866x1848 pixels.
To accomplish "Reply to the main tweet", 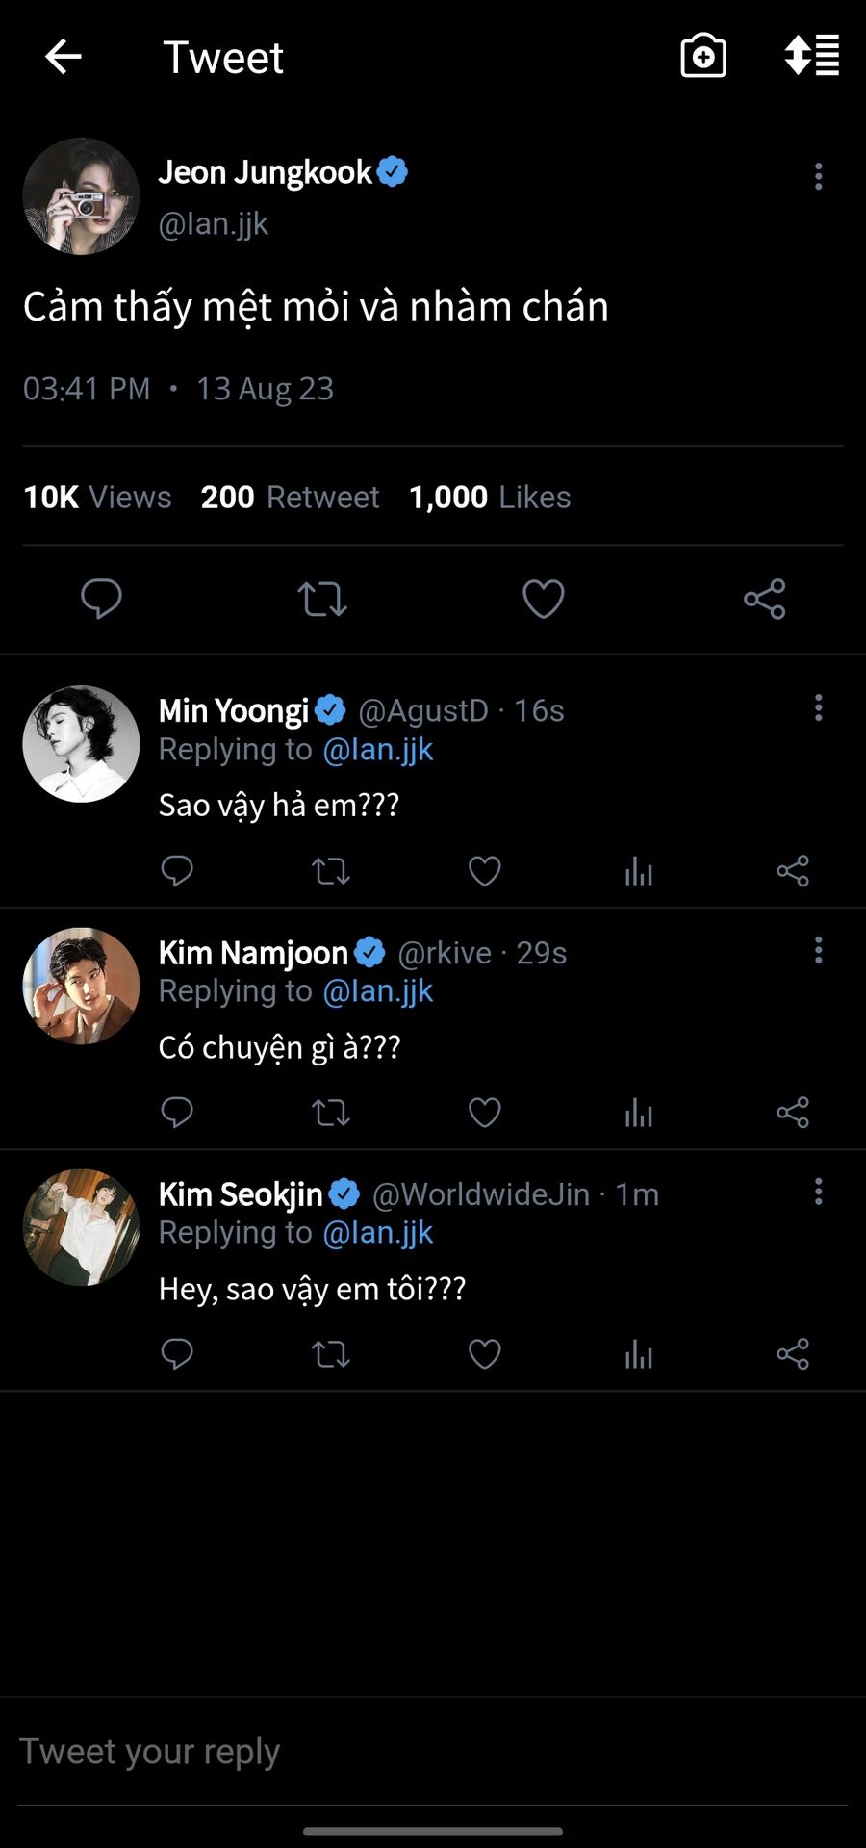I will pos(101,599).
